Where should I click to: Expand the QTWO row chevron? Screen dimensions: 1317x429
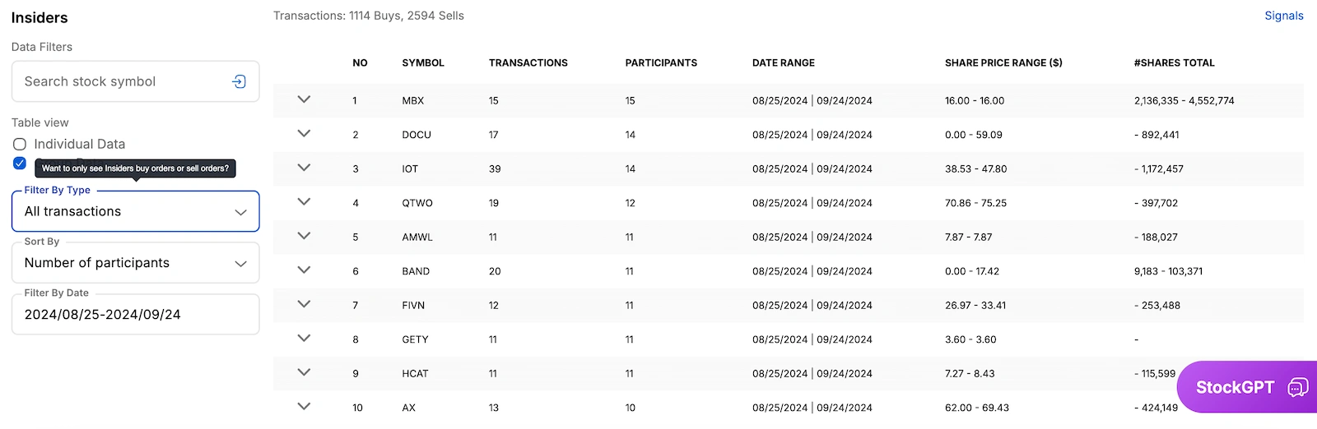(x=304, y=201)
